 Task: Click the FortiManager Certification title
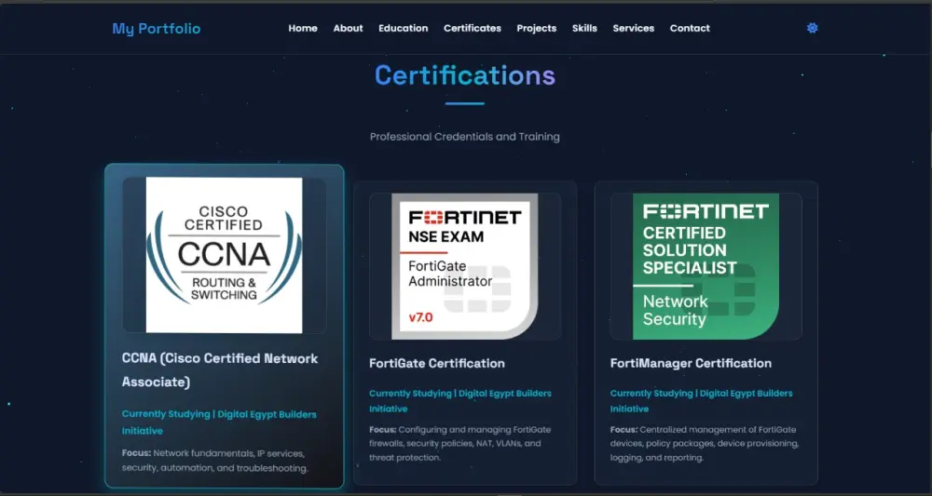point(691,363)
